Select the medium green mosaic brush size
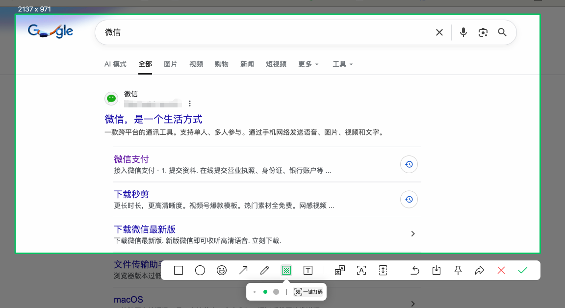565x308 pixels. [265, 292]
